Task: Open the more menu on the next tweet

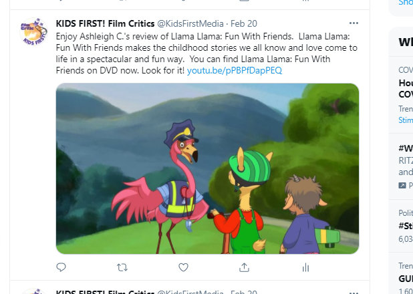Action: (354, 293)
